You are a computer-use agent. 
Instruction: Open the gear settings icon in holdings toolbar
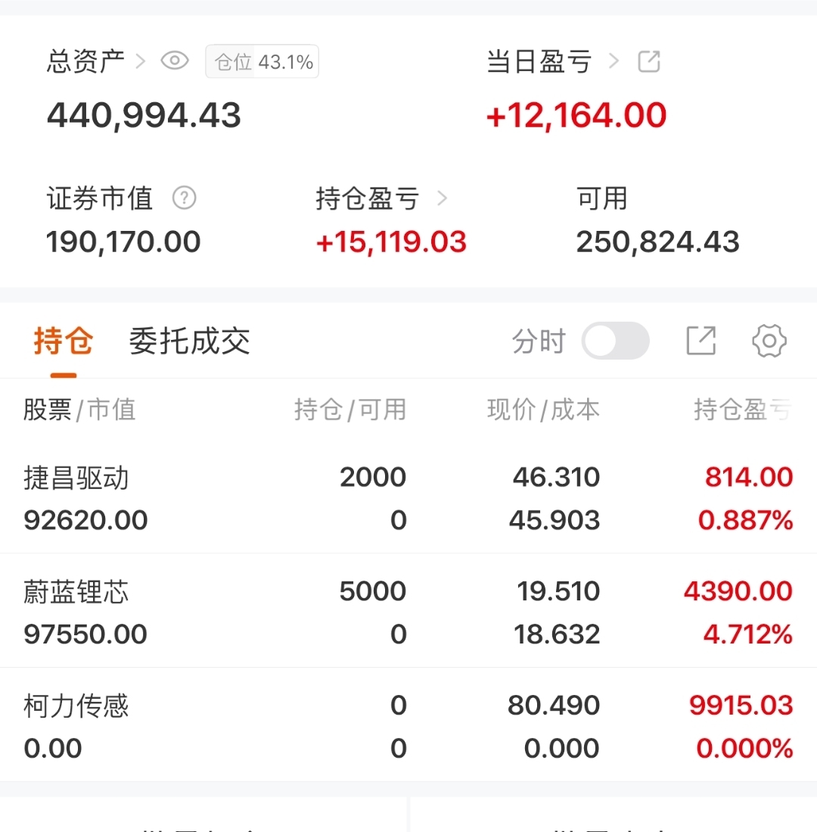tap(769, 341)
